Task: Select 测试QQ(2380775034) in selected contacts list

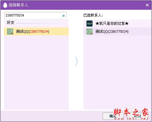Action: [x=117, y=31]
